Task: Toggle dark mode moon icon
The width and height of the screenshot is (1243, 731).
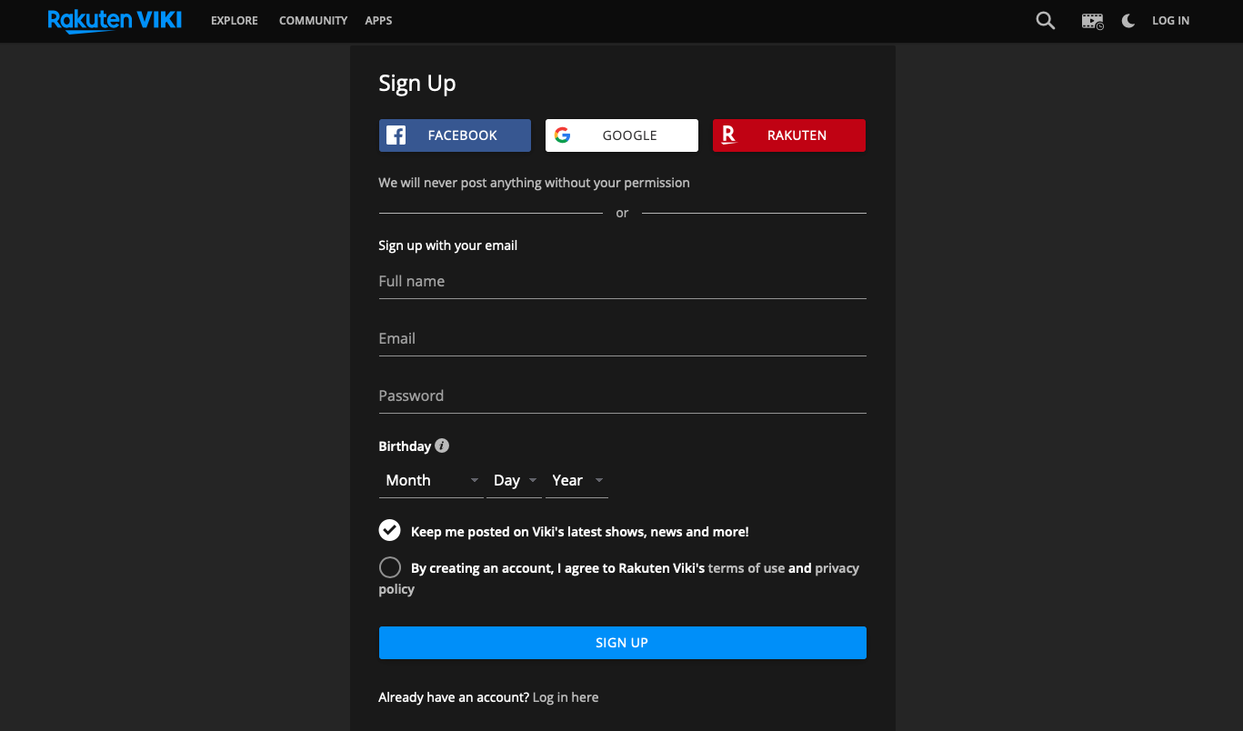Action: tap(1128, 21)
